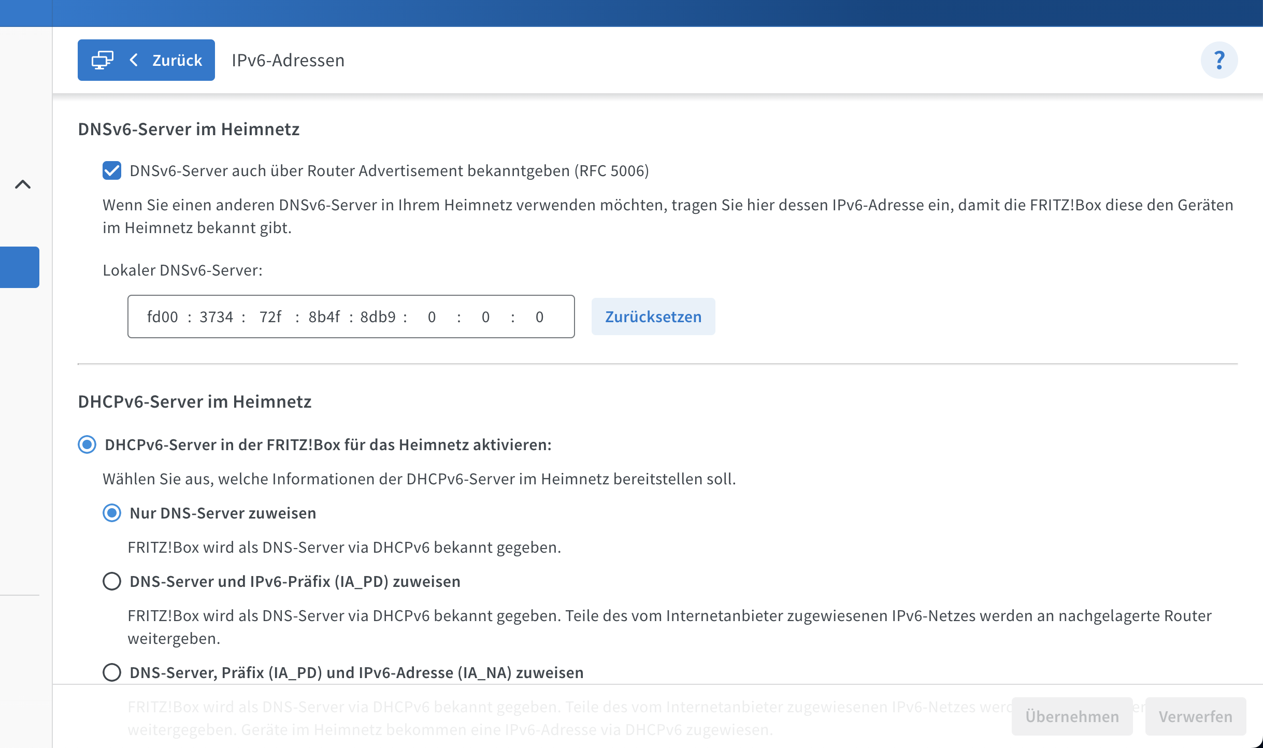
Task: Select DHCPv6-Server in der FRITZ!Box aktivieren radio
Action: tap(87, 444)
